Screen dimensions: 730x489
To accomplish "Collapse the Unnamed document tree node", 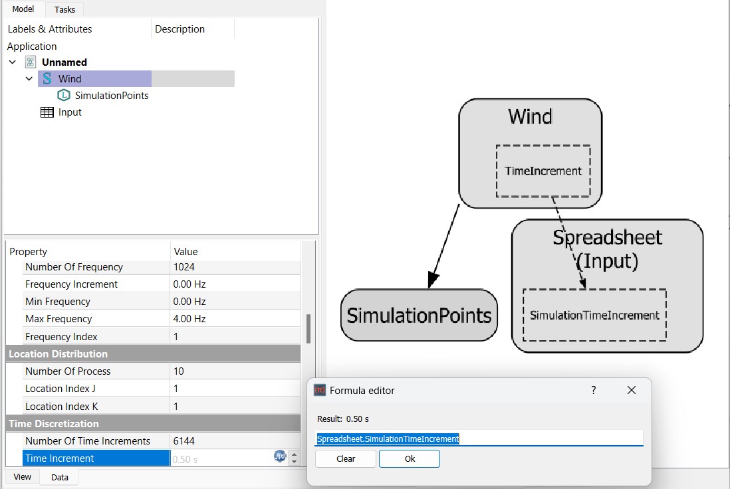I will pos(13,62).
